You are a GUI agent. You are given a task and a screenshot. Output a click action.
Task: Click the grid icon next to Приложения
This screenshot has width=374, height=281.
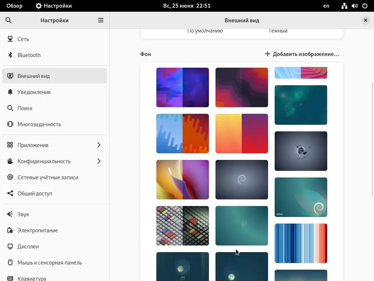click(x=10, y=145)
